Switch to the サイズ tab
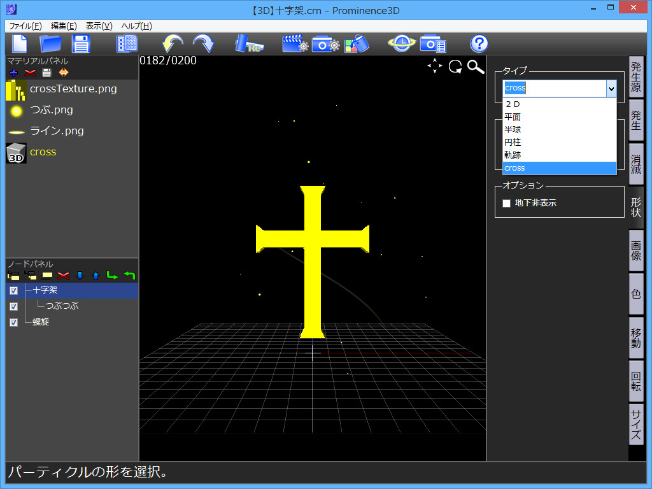The image size is (652, 489). [x=636, y=424]
